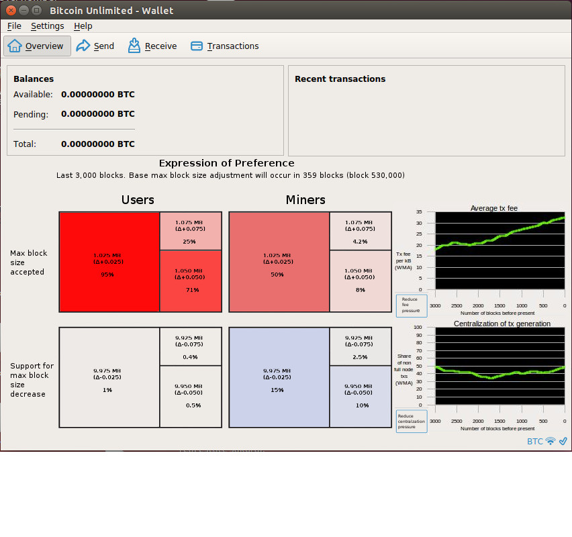Click the BTC unit label in status bar
The height and width of the screenshot is (537, 572).
(535, 442)
